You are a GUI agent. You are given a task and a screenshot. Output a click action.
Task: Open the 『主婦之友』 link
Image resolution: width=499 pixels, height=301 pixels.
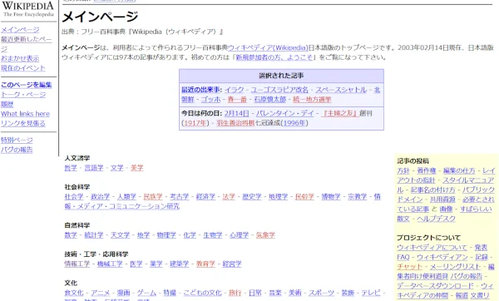[340, 113]
